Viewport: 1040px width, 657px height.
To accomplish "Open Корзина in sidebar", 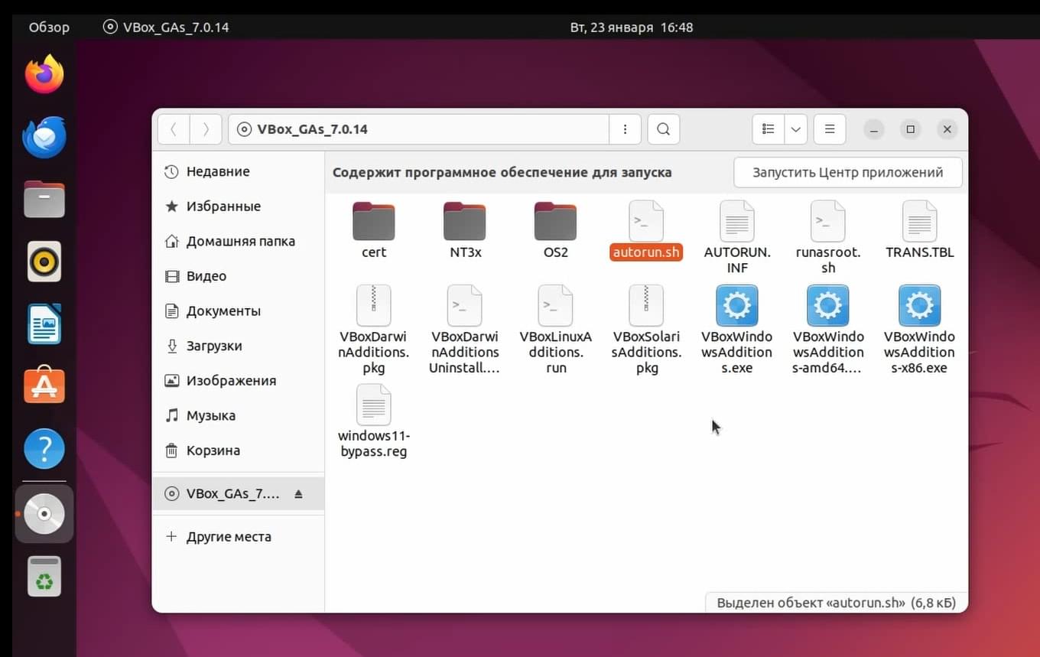I will click(238, 450).
